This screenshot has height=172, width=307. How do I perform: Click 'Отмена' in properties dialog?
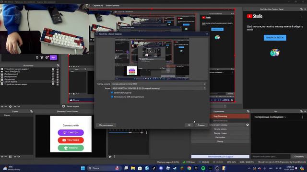201,125
